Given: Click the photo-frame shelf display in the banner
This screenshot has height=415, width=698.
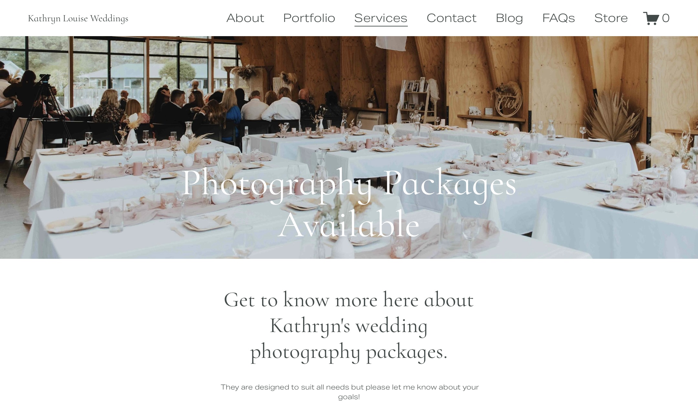Looking at the screenshot, I should tap(417, 98).
